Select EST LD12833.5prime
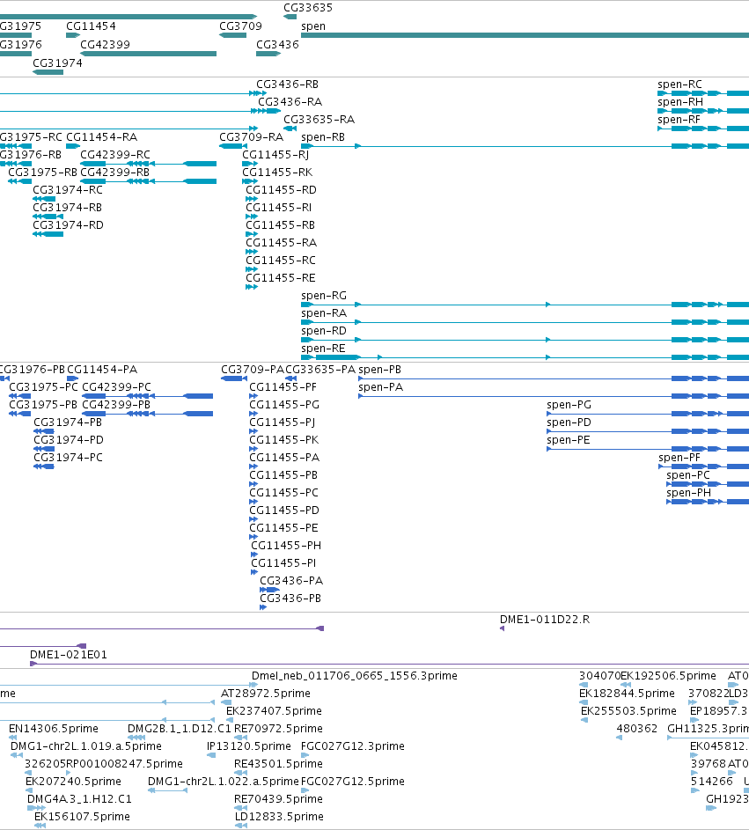 click(278, 817)
